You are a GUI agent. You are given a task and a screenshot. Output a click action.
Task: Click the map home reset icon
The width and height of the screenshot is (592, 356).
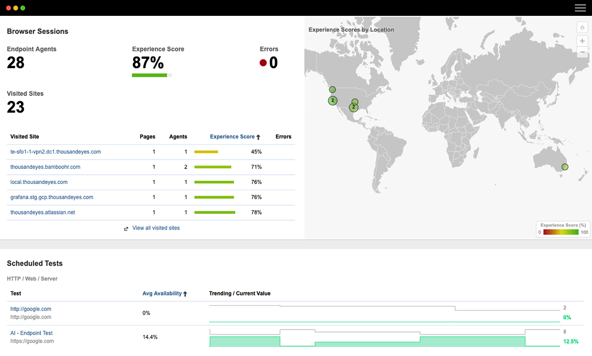pyautogui.click(x=582, y=27)
